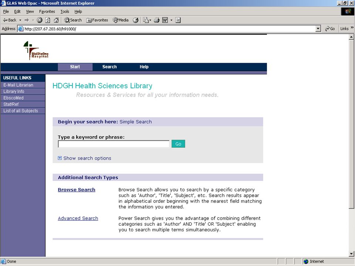Open the File menu
Screen dimensions: 355x266
(x=6, y=11)
